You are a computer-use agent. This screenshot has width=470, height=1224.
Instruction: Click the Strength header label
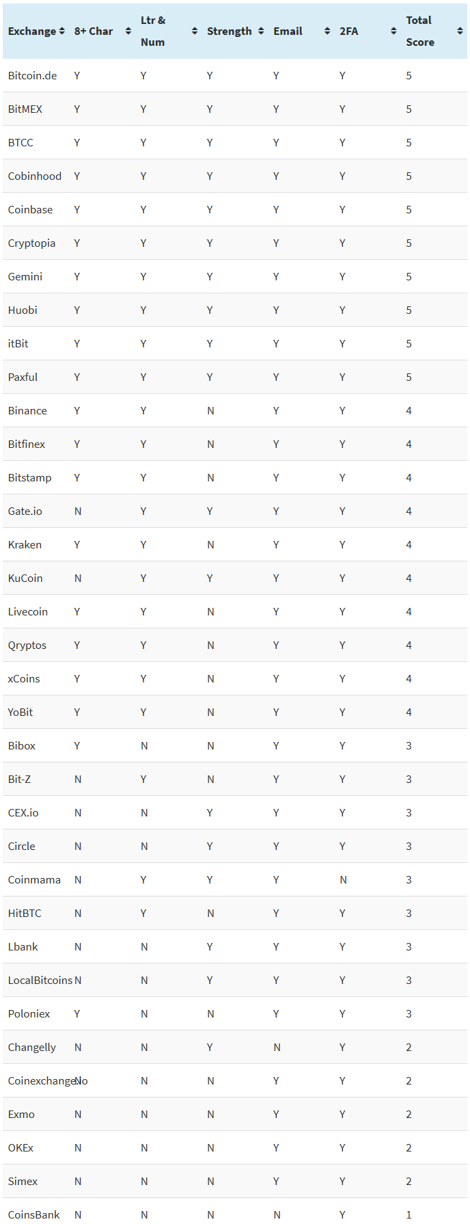(229, 31)
